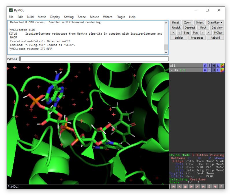Click the >| last frame button in top panel
This screenshot has height=196, width=231.
point(209,33)
